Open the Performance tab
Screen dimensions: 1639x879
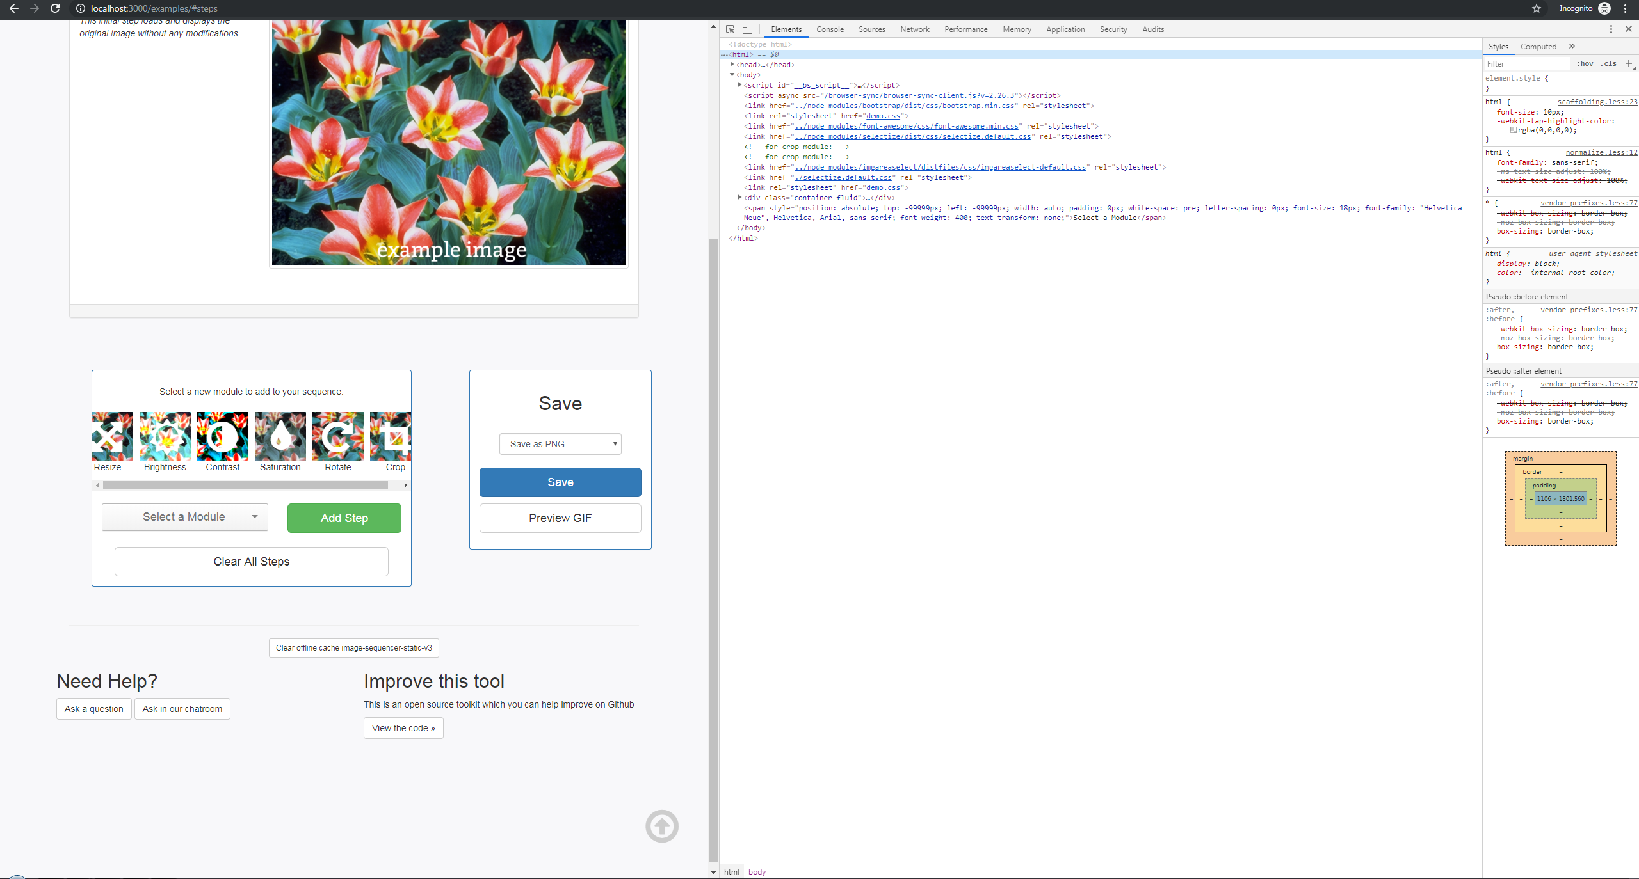(965, 29)
